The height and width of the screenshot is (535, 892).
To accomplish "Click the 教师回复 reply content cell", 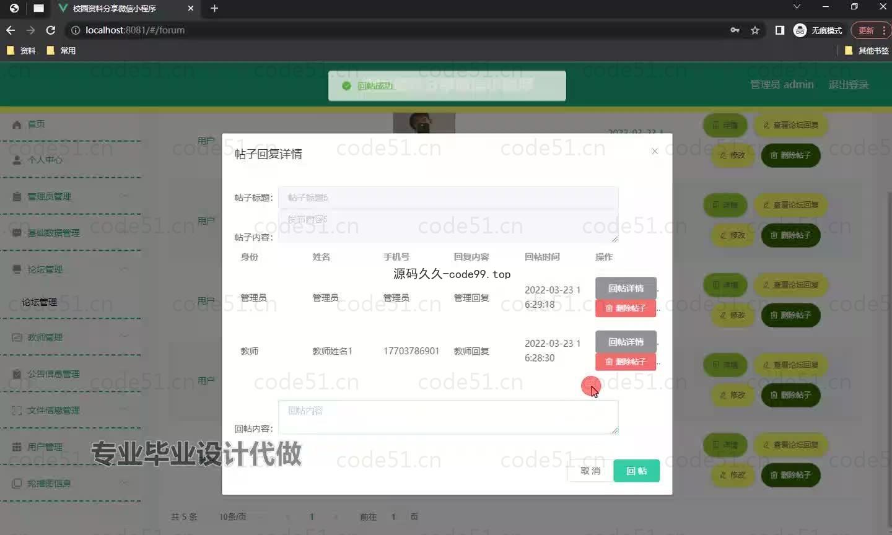I will [x=471, y=351].
